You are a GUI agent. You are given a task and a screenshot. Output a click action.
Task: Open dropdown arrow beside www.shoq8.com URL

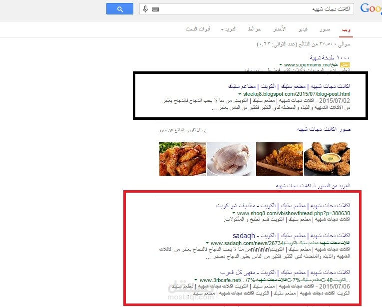(234, 213)
